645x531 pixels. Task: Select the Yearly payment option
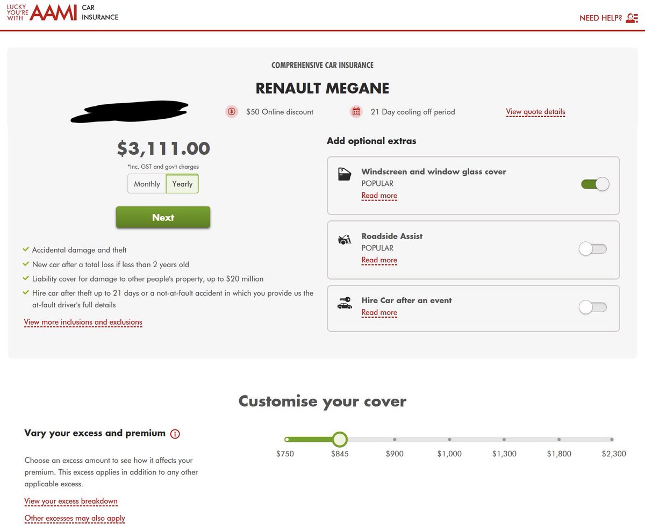click(182, 184)
